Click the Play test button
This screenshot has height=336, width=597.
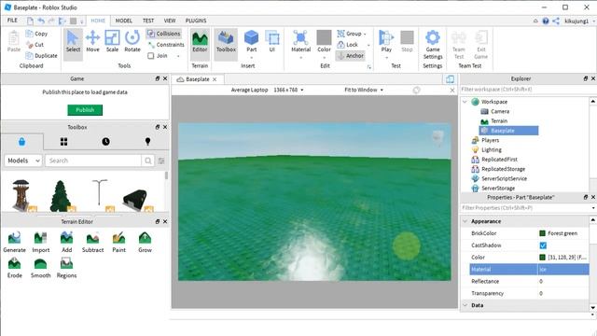click(x=386, y=41)
